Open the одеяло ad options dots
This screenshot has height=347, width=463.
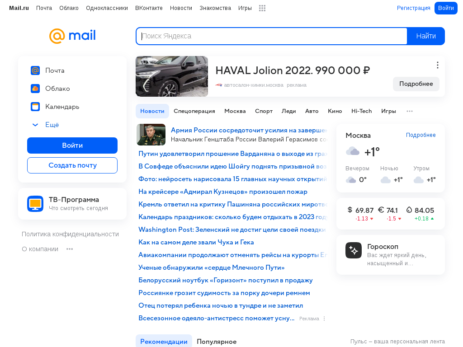tap(324, 319)
